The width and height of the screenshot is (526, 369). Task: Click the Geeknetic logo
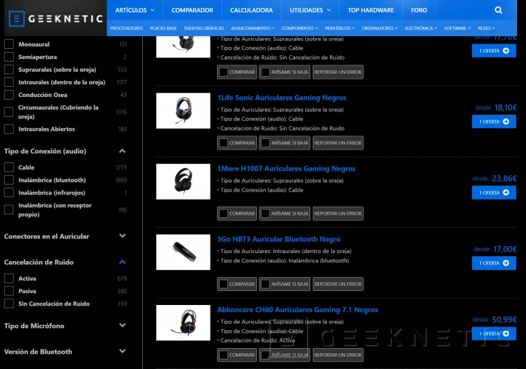(x=56, y=19)
